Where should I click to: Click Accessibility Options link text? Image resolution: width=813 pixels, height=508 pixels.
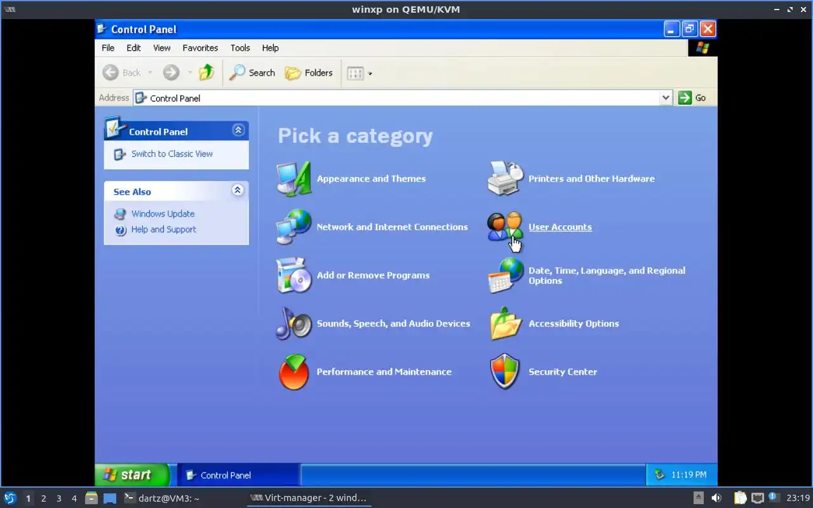(x=574, y=324)
